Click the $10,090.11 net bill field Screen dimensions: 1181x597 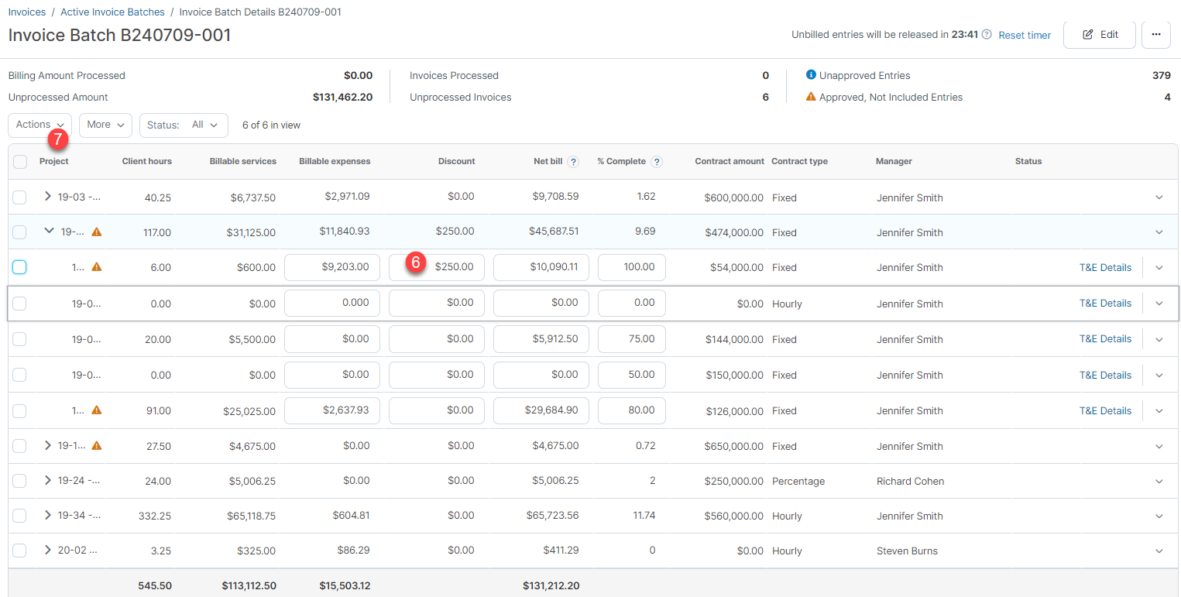click(541, 267)
